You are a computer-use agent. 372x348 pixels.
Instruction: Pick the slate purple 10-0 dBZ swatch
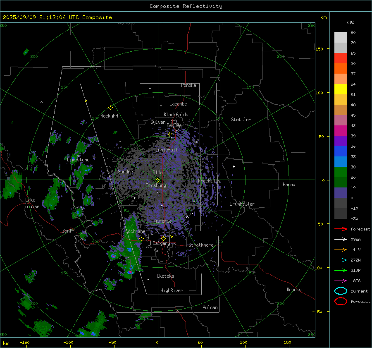pos(341,193)
